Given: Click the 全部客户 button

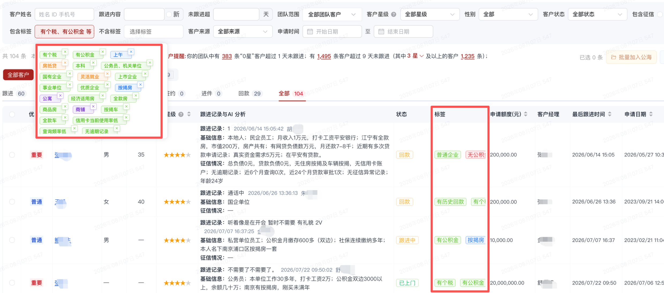Looking at the screenshot, I should click(18, 75).
